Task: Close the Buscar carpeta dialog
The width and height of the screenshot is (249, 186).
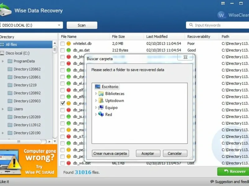Action: [185, 57]
